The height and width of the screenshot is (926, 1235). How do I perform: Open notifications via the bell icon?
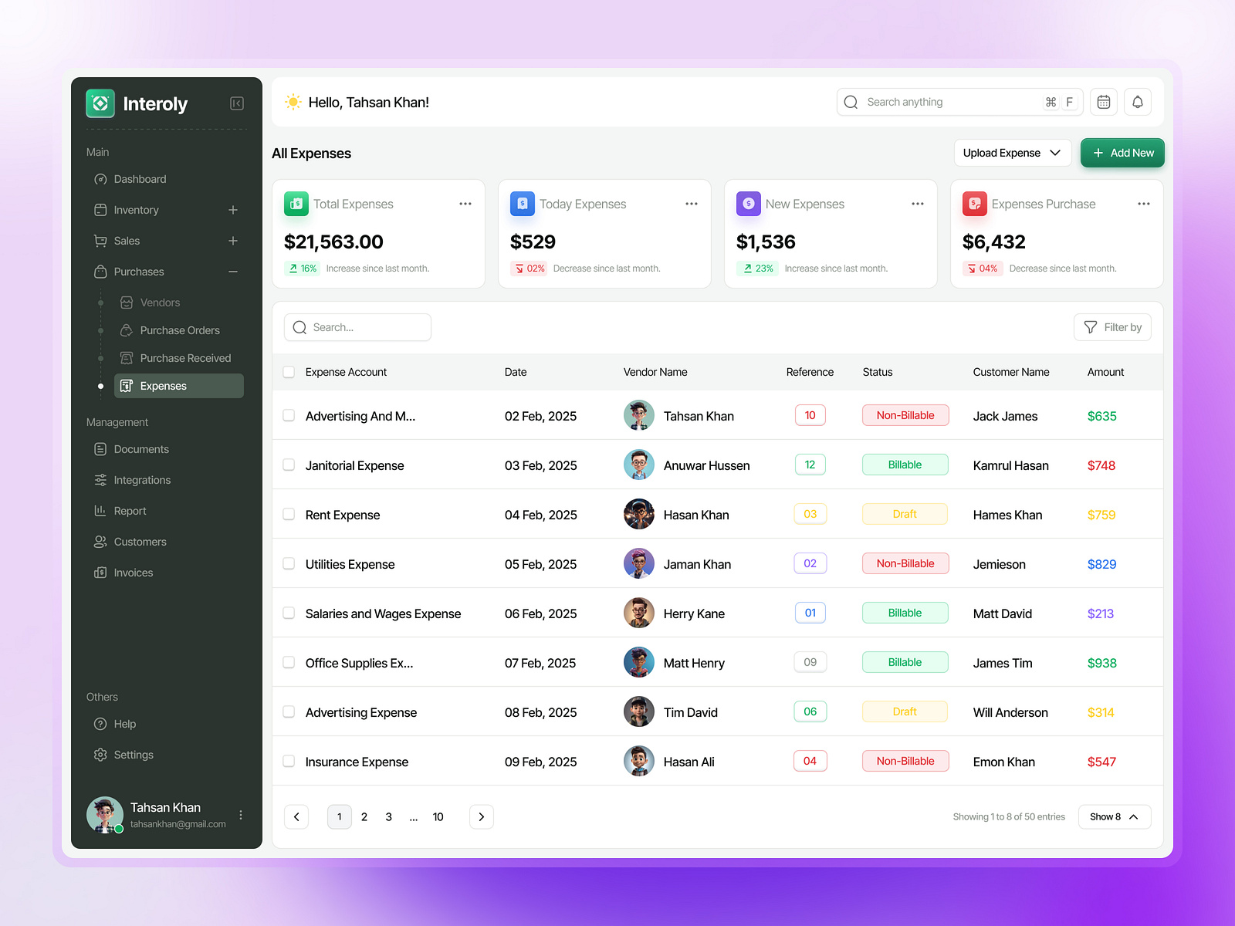tap(1137, 101)
